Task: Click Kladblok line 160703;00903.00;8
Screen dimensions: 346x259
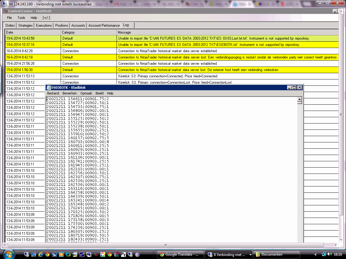Action: pos(78,142)
